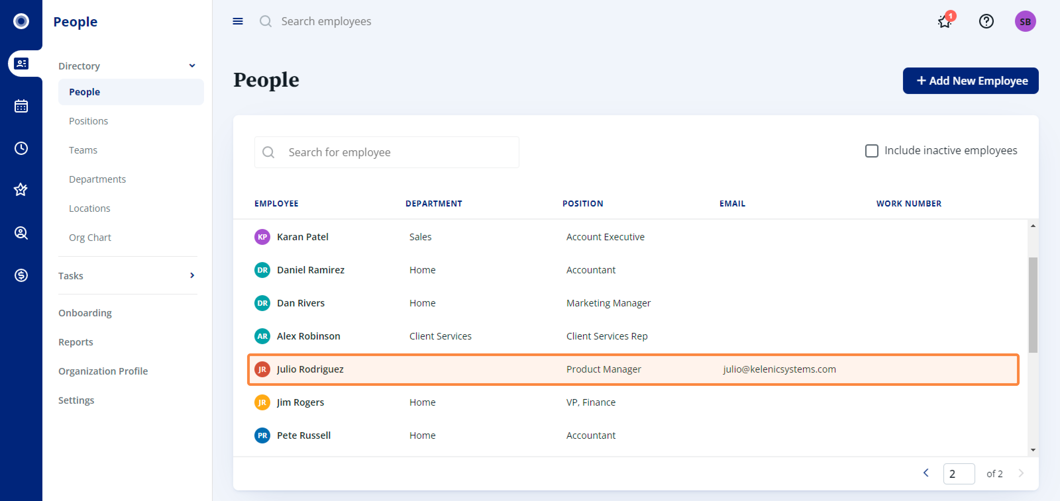Click Add New Employee button
The height and width of the screenshot is (501, 1060).
[x=970, y=80]
